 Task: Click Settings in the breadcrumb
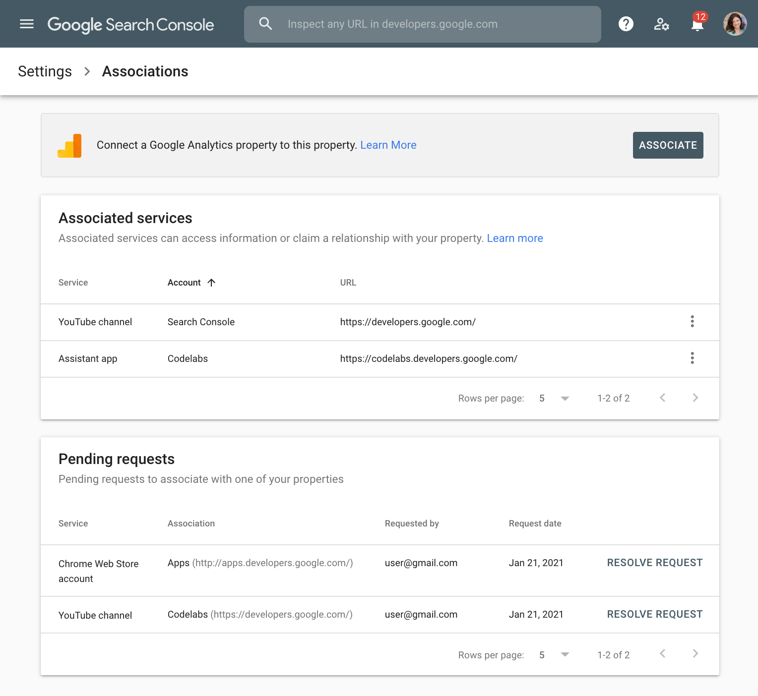click(44, 71)
